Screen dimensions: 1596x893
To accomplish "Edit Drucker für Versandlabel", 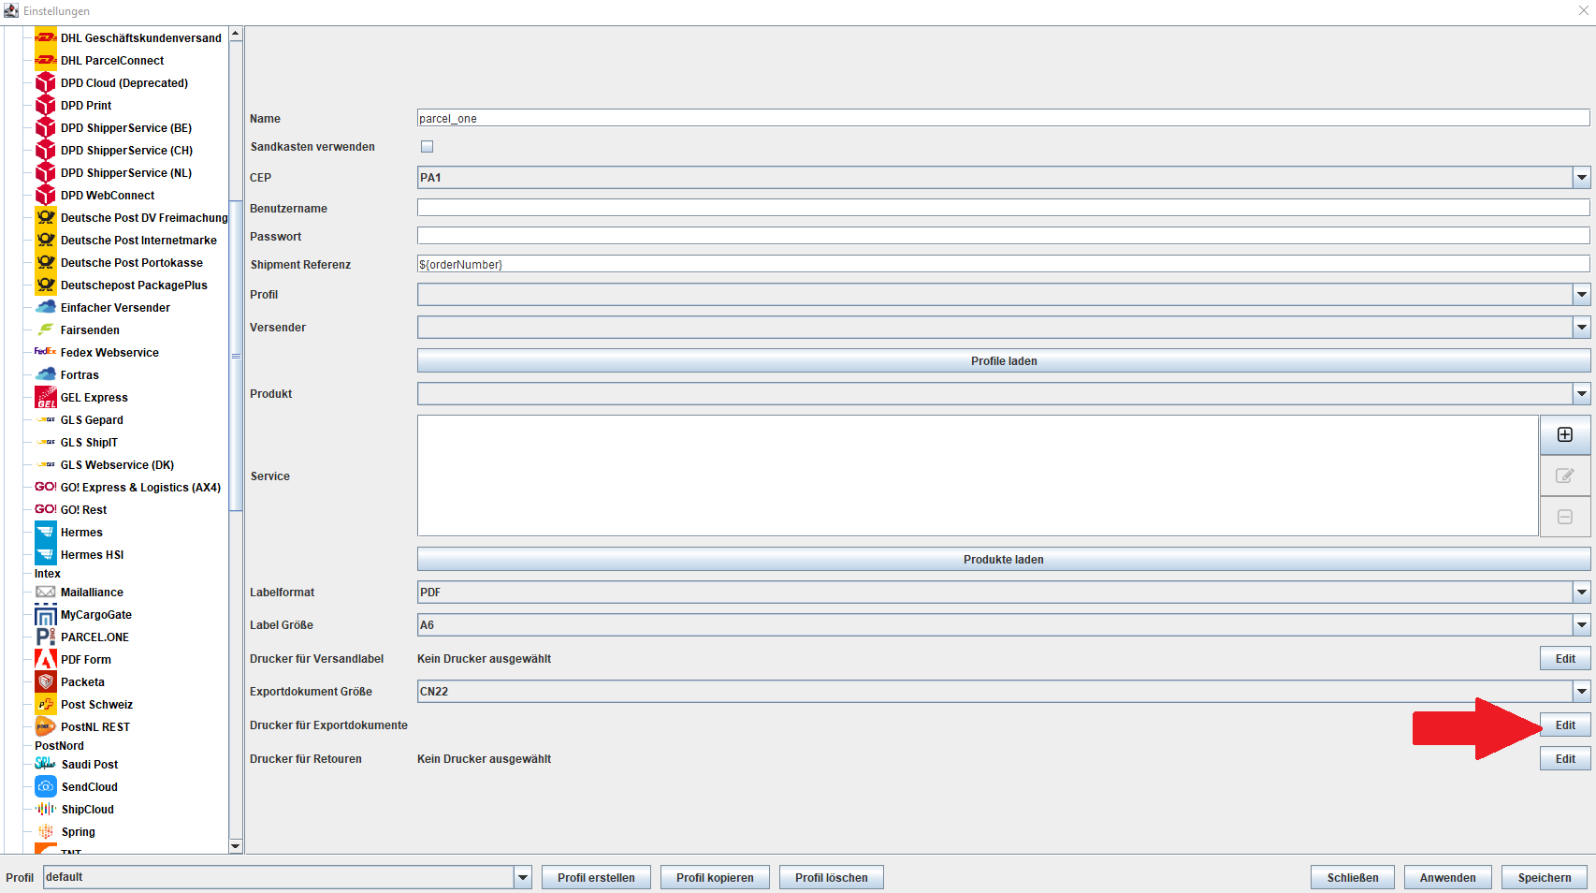I will (1565, 659).
